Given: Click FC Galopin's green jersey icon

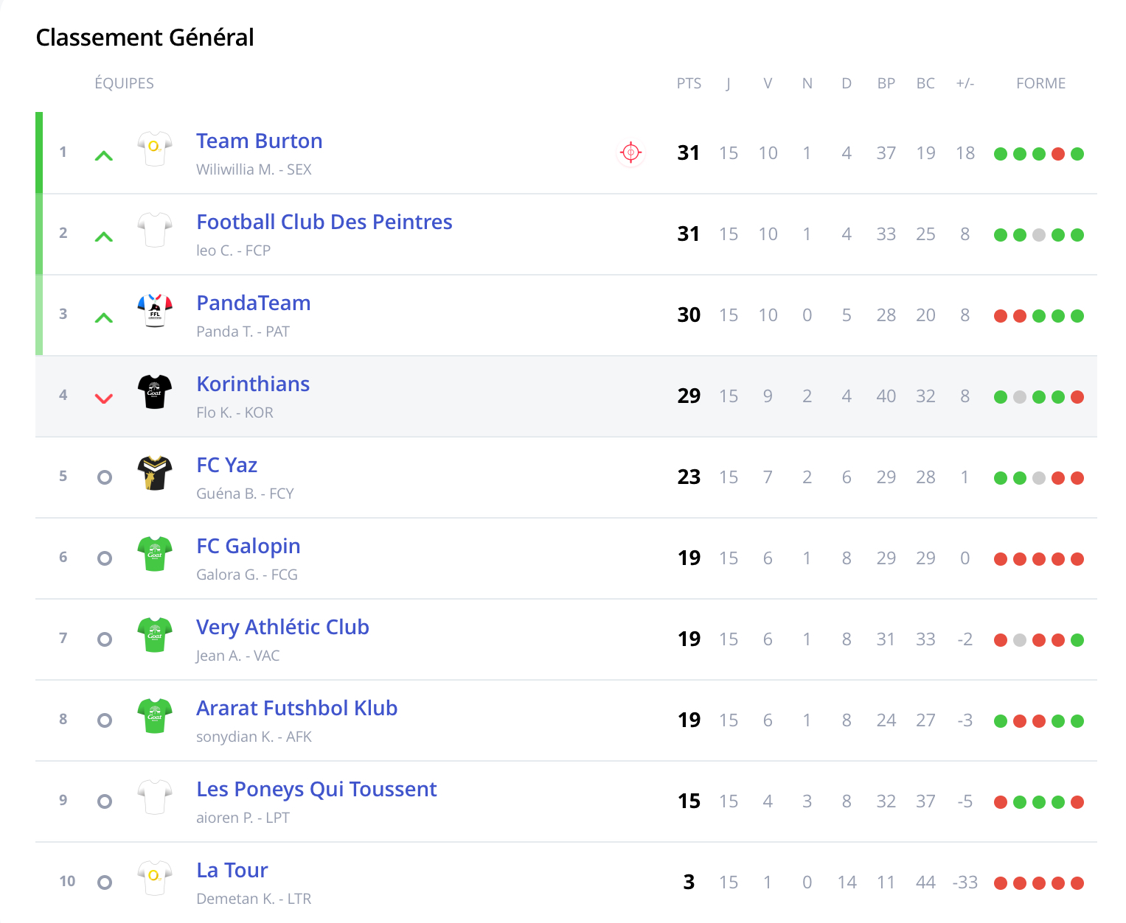Looking at the screenshot, I should [155, 553].
